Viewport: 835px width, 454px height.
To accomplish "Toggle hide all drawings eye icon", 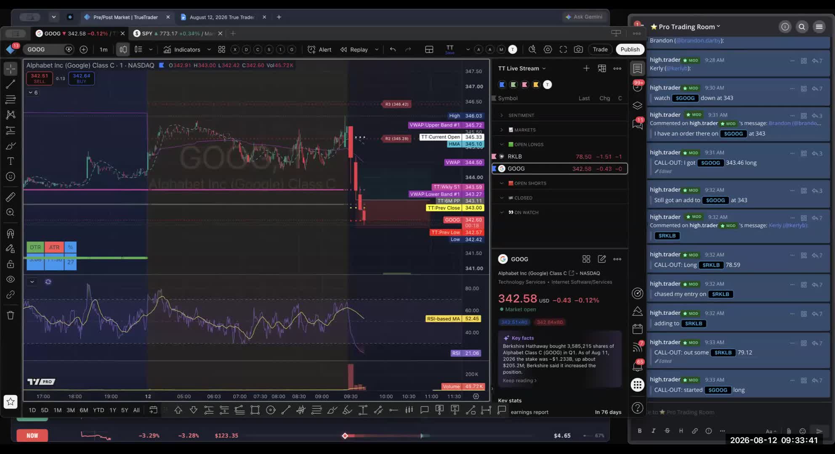I will (x=11, y=280).
